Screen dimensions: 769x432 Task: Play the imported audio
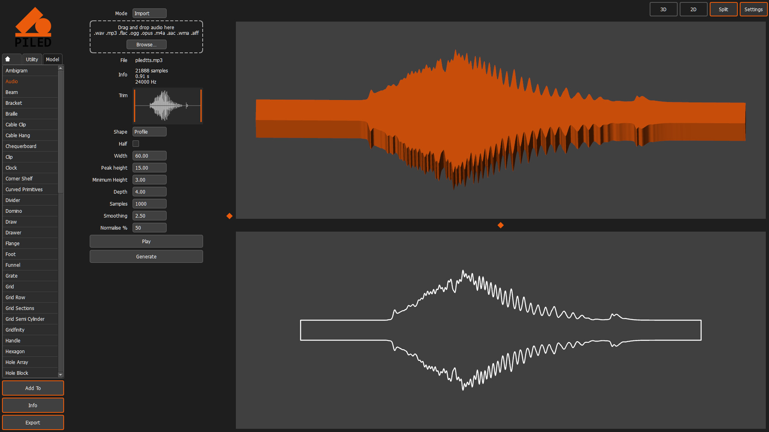[146, 242]
